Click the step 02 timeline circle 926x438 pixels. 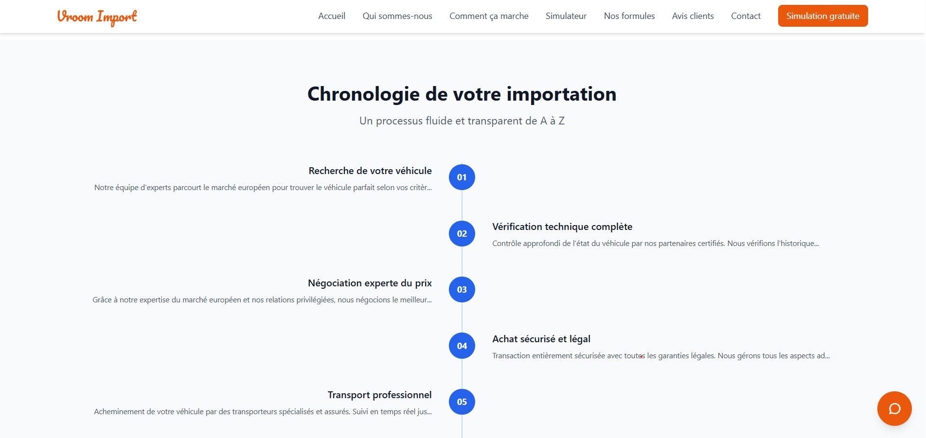(x=462, y=233)
